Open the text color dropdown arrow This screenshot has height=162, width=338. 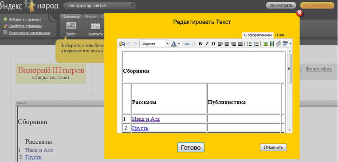pyautogui.click(x=179, y=44)
